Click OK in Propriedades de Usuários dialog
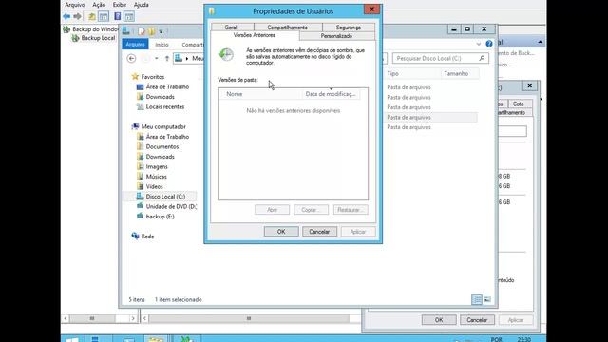The image size is (608, 342). click(x=281, y=232)
